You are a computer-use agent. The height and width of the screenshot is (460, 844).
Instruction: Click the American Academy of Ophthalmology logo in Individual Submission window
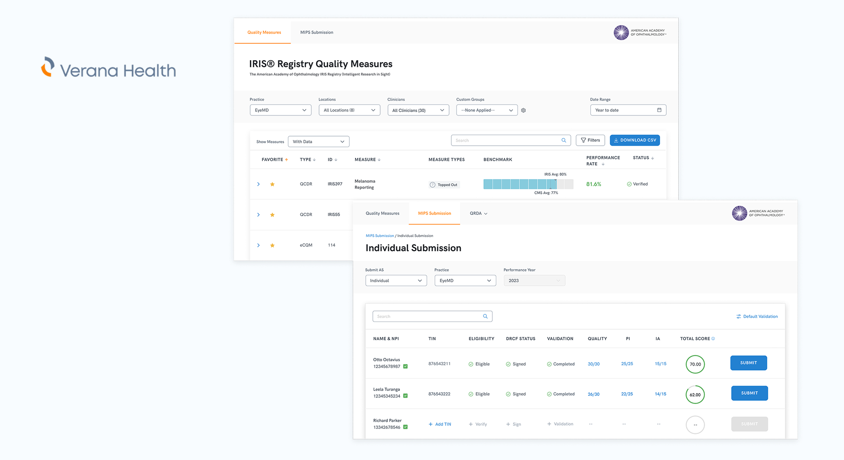[758, 213]
